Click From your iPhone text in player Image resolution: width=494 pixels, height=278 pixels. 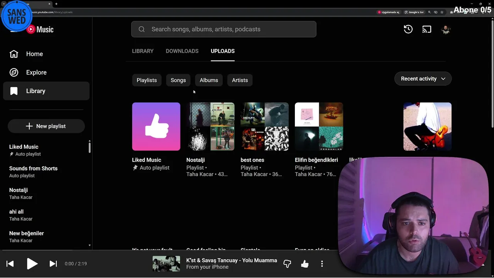click(x=207, y=267)
